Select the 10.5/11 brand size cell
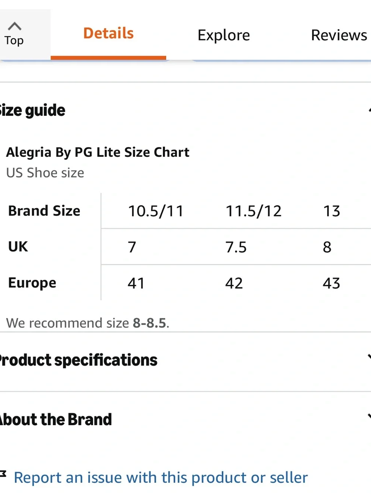This screenshot has height=495, width=371. (156, 211)
